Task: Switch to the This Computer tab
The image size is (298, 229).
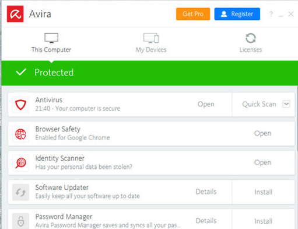Action: coord(51,43)
